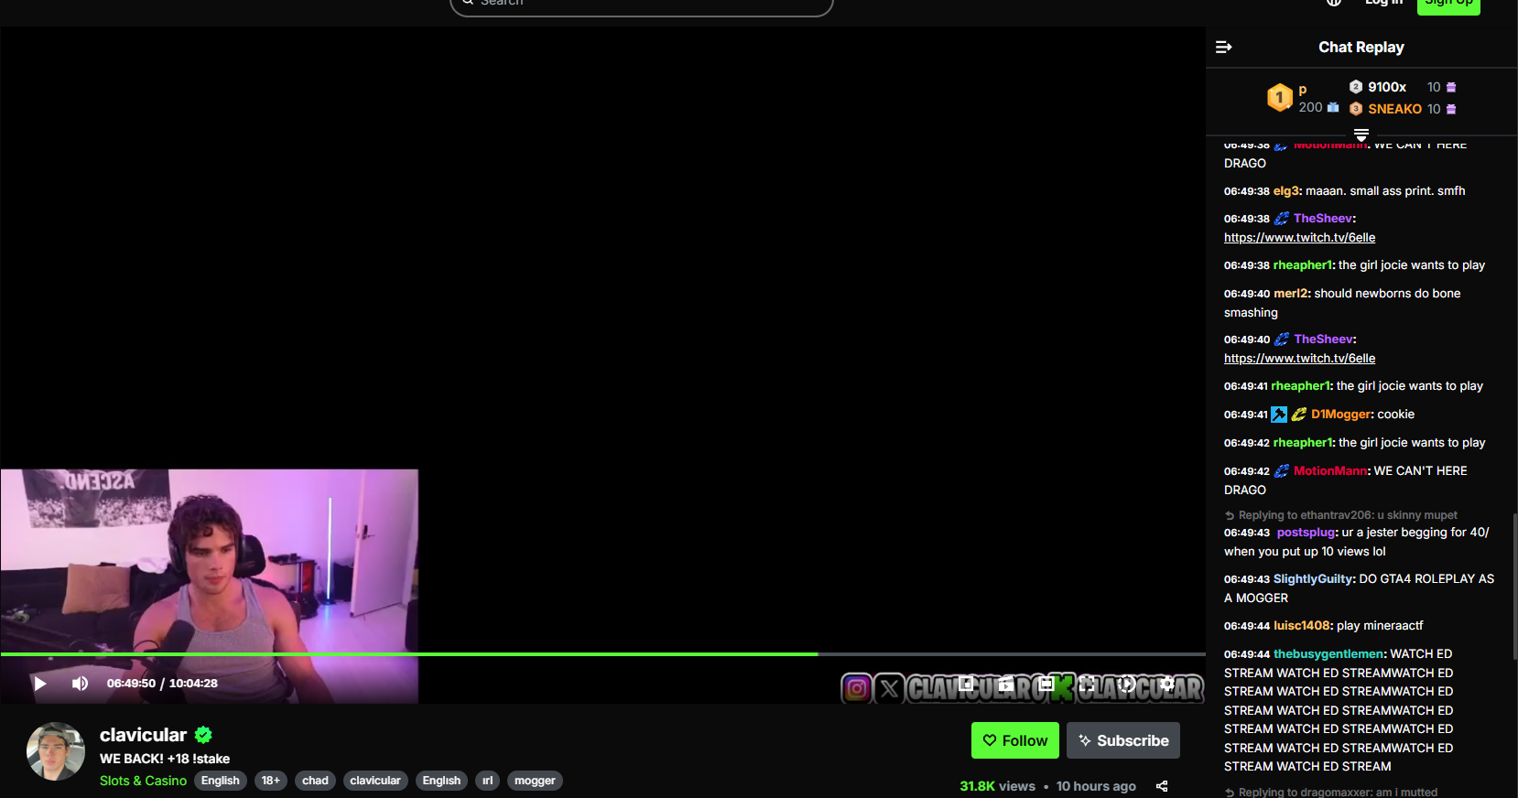Click the silver rank 2 badge

(x=1356, y=87)
